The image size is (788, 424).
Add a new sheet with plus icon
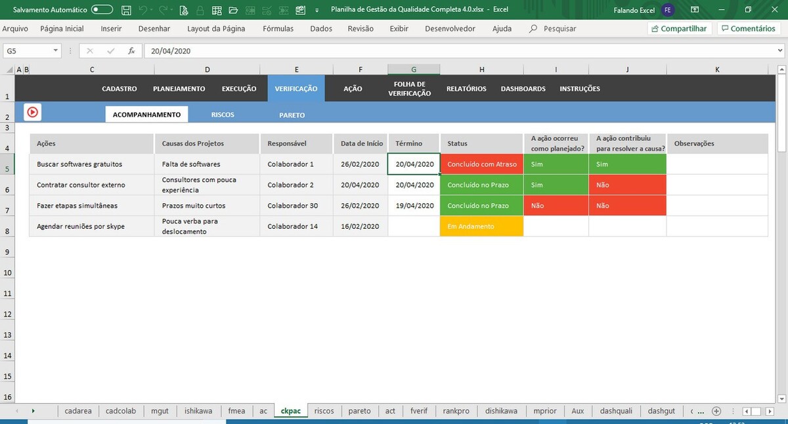[x=716, y=411]
